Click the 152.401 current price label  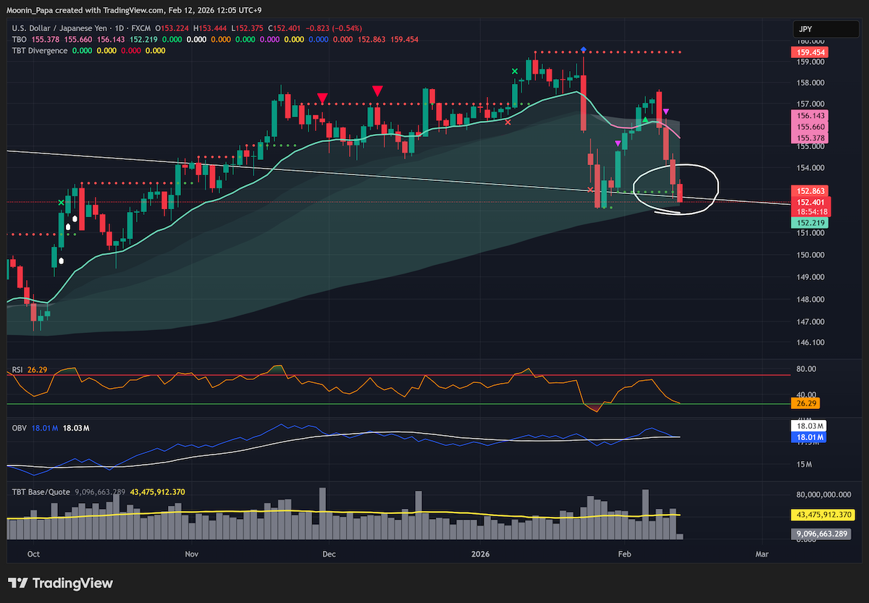coord(812,202)
